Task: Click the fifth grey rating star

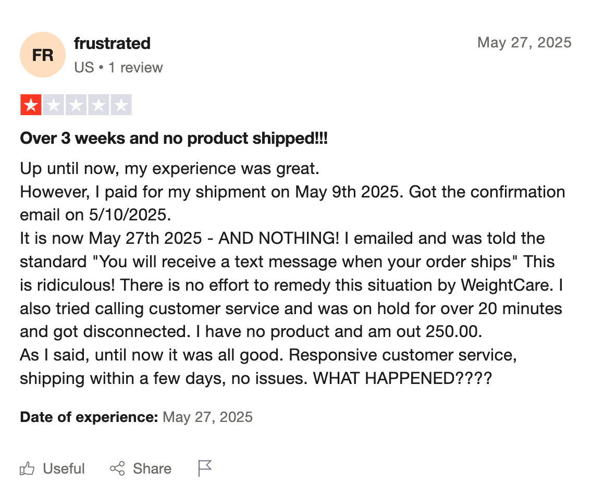Action: 121,105
